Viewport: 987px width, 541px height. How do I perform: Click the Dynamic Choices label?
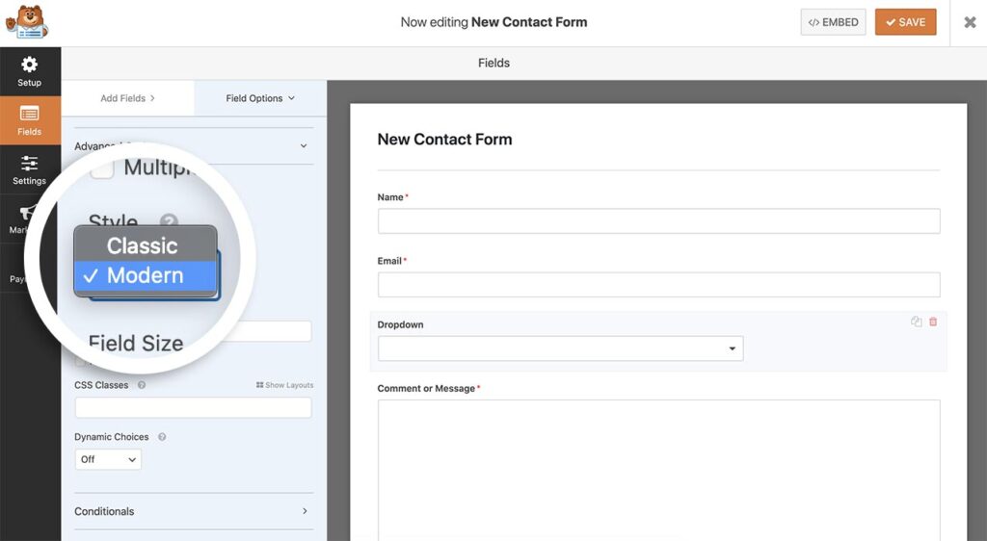112,437
